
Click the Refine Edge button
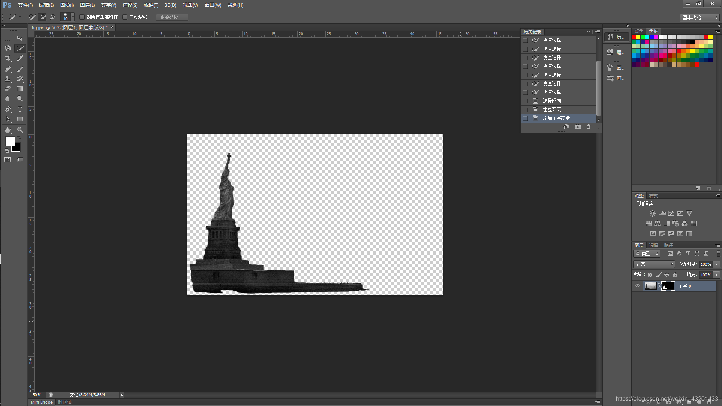172,17
